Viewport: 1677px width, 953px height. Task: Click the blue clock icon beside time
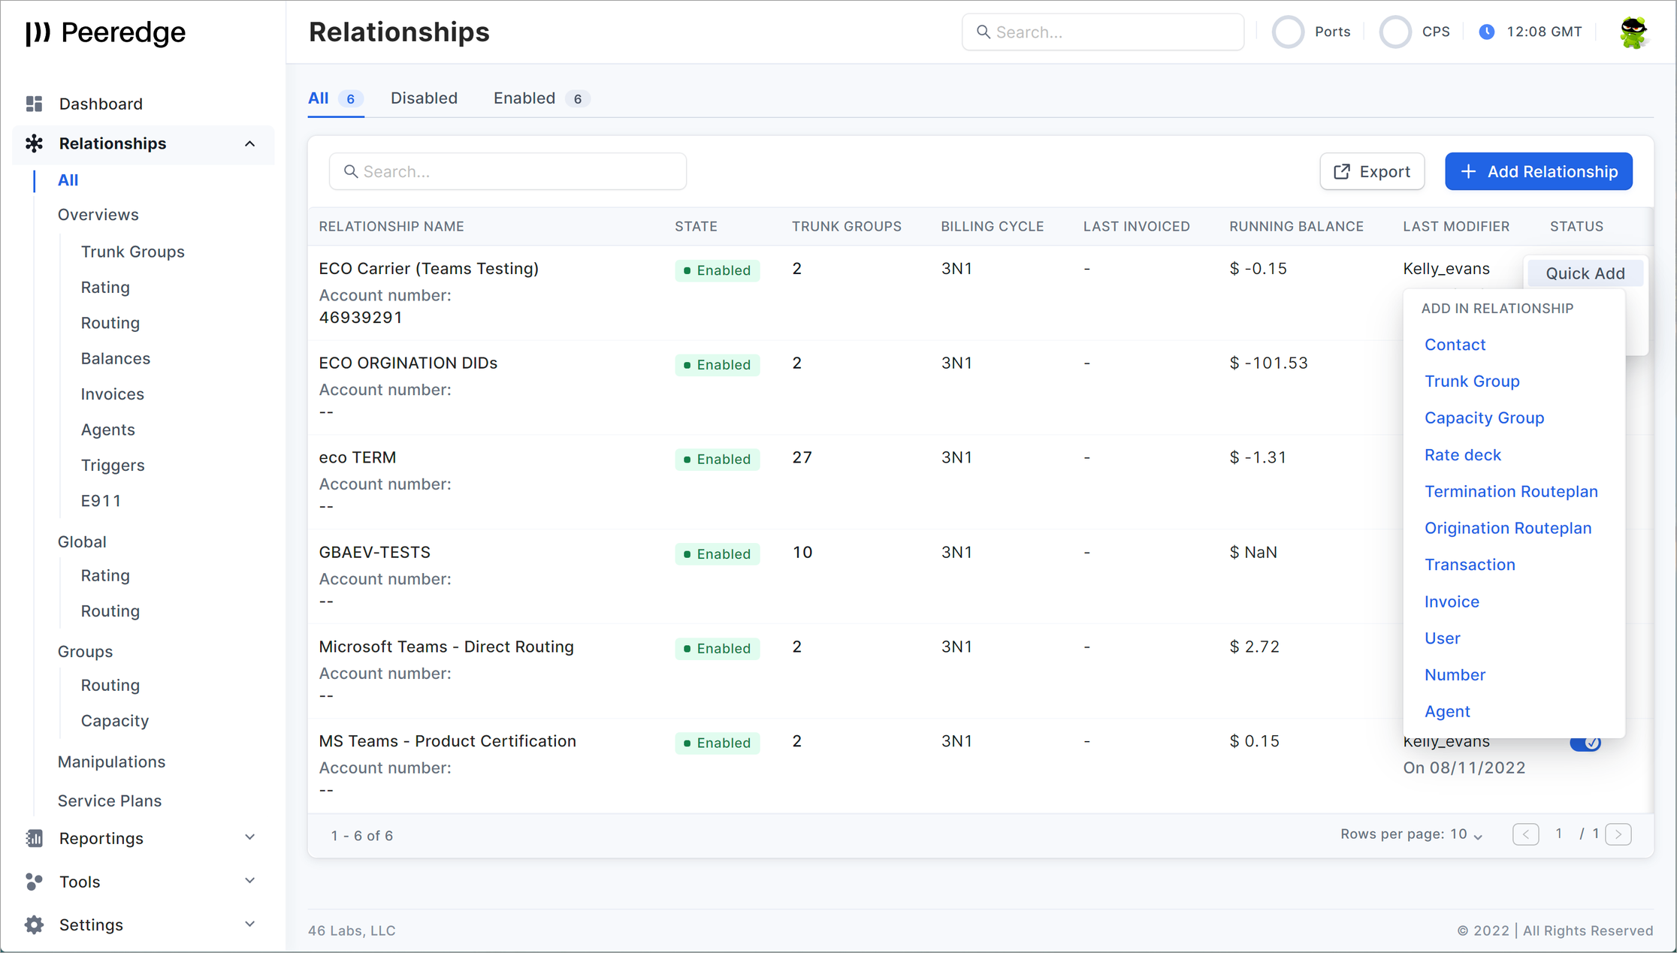click(1486, 32)
